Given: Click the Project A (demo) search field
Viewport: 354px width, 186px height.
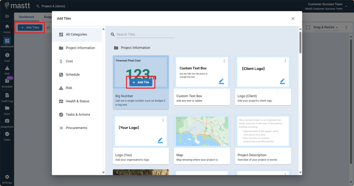Looking at the screenshot, I should 54,6.
